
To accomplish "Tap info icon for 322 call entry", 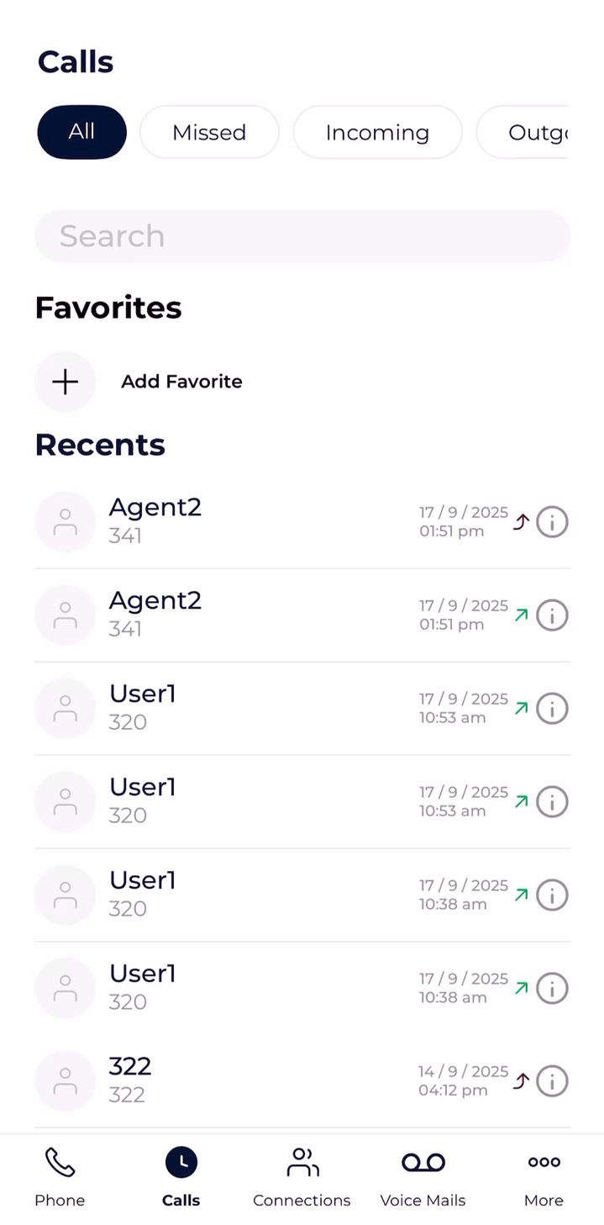I will tap(552, 1080).
